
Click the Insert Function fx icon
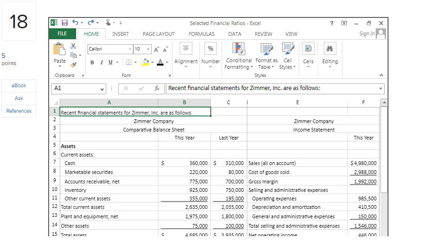tap(157, 89)
